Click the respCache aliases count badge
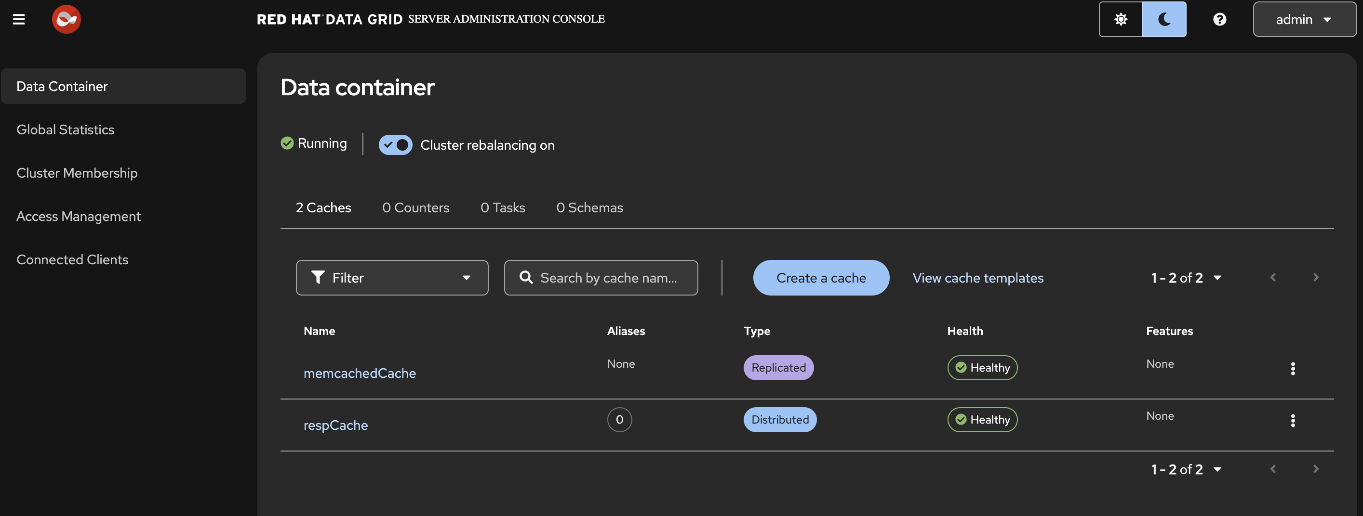The height and width of the screenshot is (516, 1363). click(619, 420)
